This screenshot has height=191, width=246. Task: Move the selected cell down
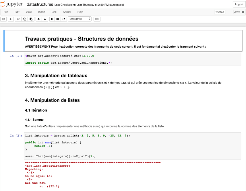point(45,19)
